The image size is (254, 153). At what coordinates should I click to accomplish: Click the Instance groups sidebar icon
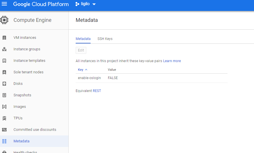(4, 49)
